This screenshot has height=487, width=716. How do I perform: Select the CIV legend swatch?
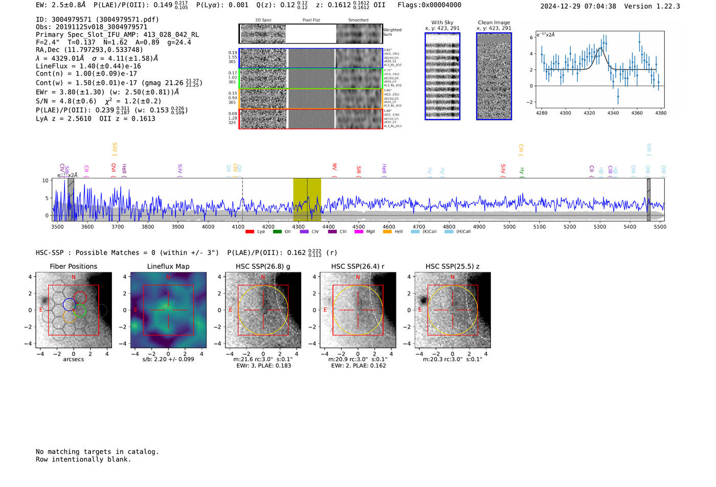304,231
